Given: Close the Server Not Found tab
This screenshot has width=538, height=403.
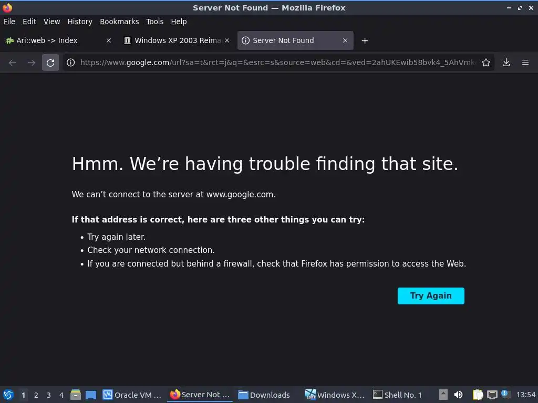Looking at the screenshot, I should [345, 40].
